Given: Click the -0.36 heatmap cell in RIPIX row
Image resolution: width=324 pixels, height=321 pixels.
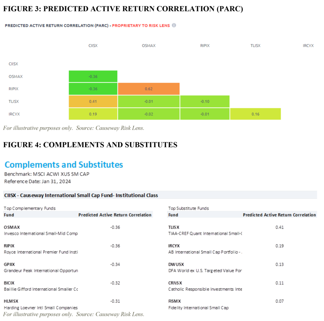Looking at the screenshot, I should pos(93,89).
